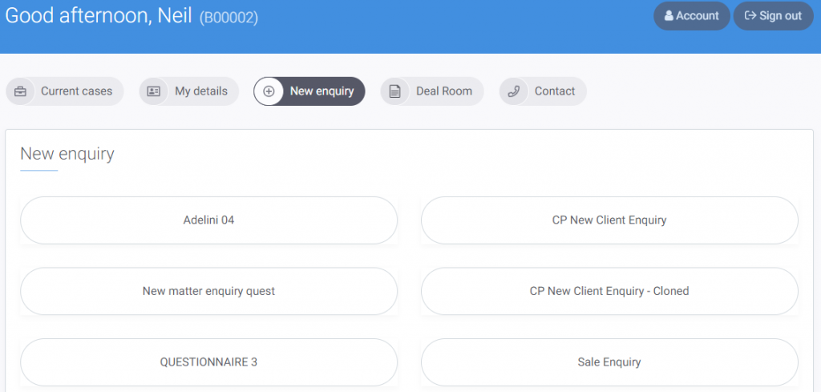The image size is (821, 392).
Task: Open the Contact tab
Action: [543, 91]
